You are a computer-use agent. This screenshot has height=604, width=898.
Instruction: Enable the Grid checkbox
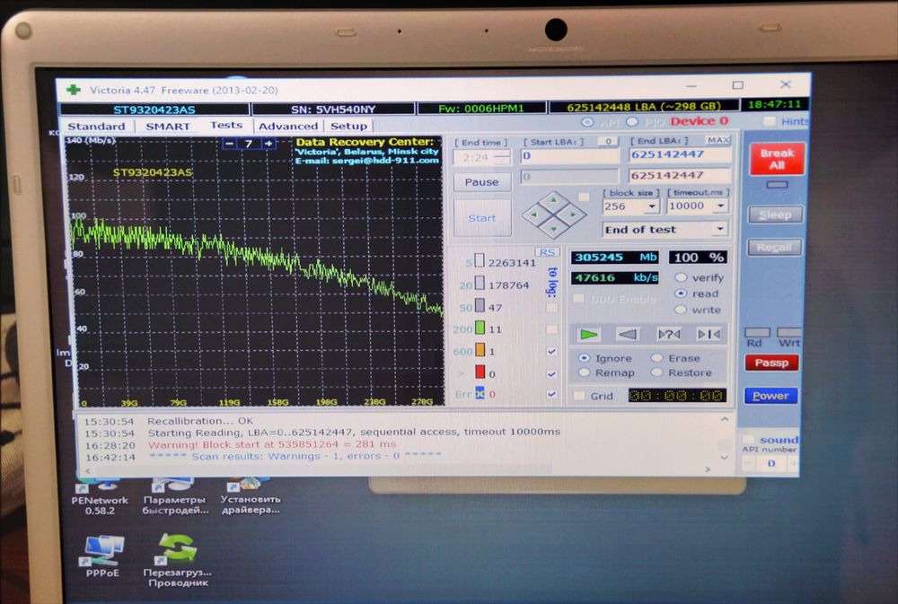coord(579,396)
